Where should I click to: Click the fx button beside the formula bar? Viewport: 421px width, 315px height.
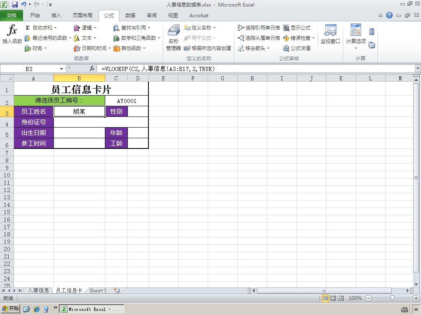tap(92, 69)
